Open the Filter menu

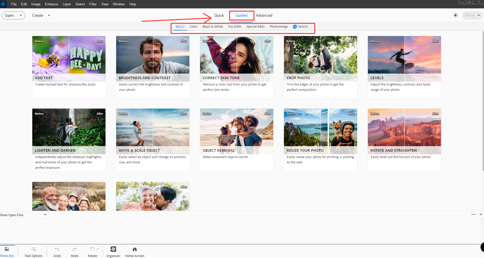pos(93,4)
